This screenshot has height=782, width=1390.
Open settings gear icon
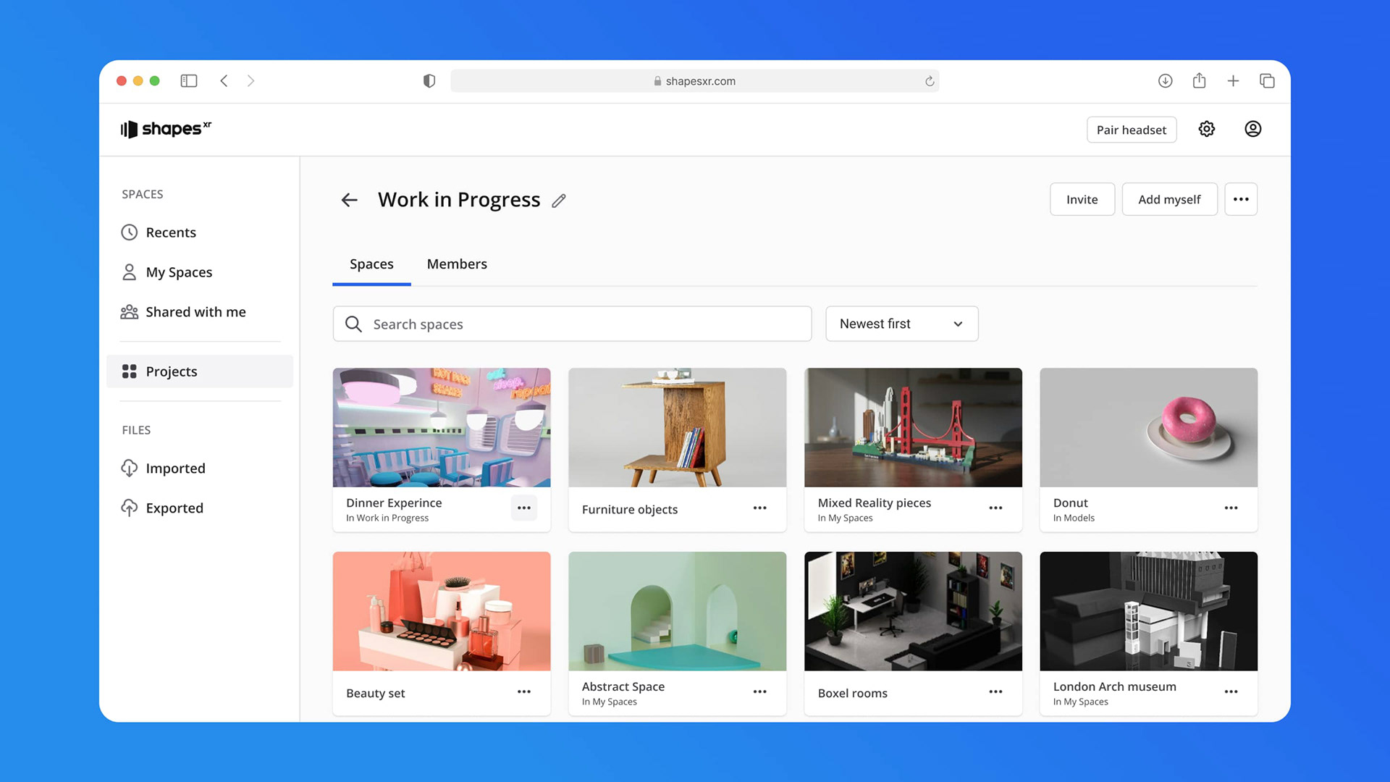tap(1206, 129)
